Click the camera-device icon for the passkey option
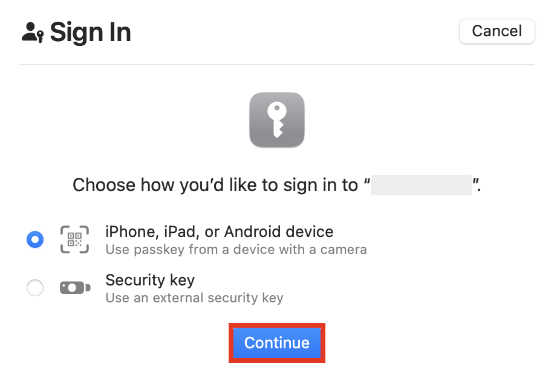 [75, 239]
